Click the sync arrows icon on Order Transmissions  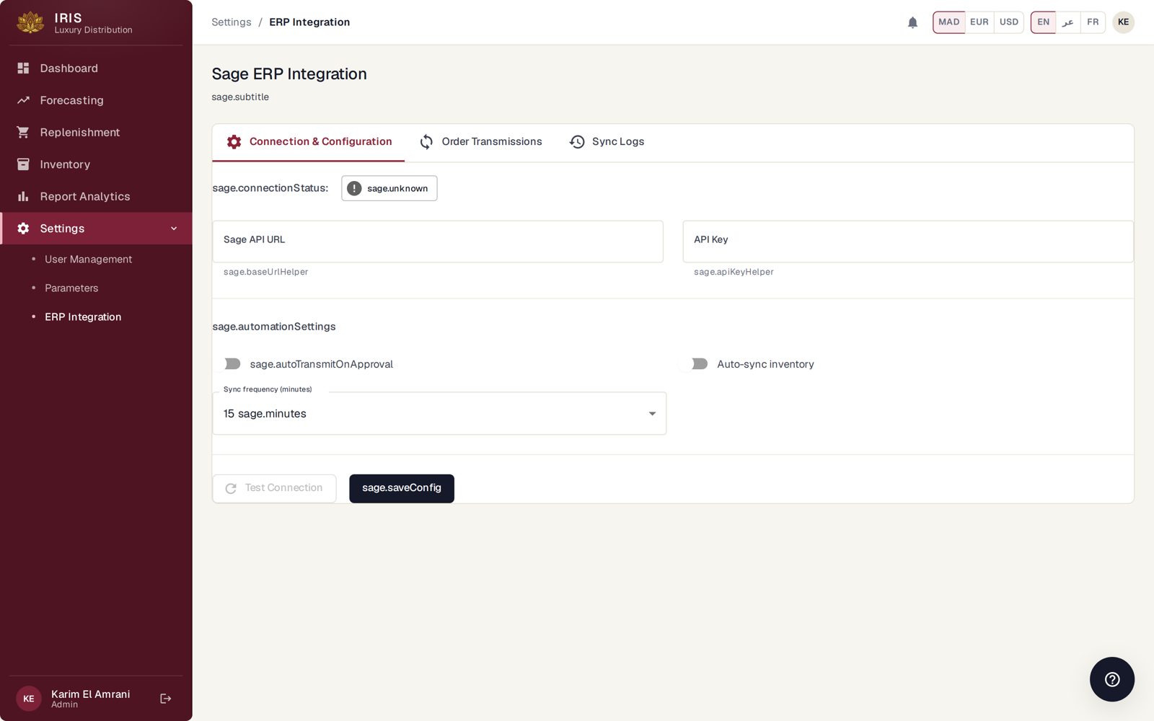426,142
